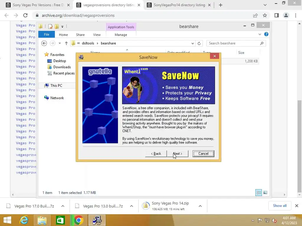Expand the address bar history dropdown
302x226 pixels.
[x=193, y=44]
